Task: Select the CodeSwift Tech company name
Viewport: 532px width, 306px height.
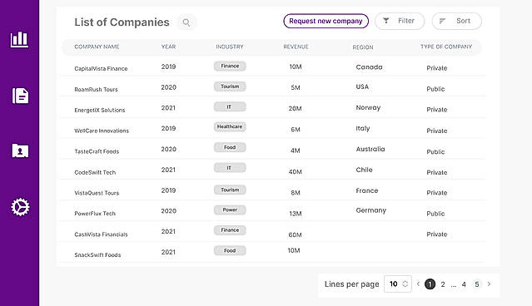Action: (x=95, y=172)
